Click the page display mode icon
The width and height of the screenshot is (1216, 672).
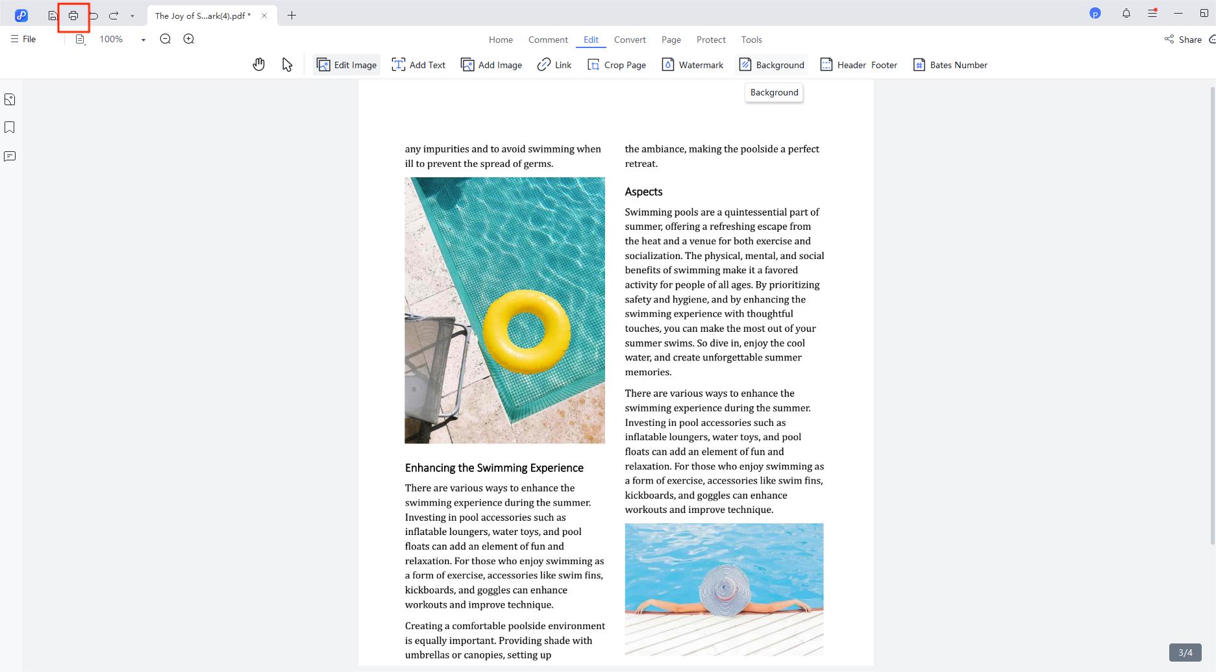[x=81, y=40]
